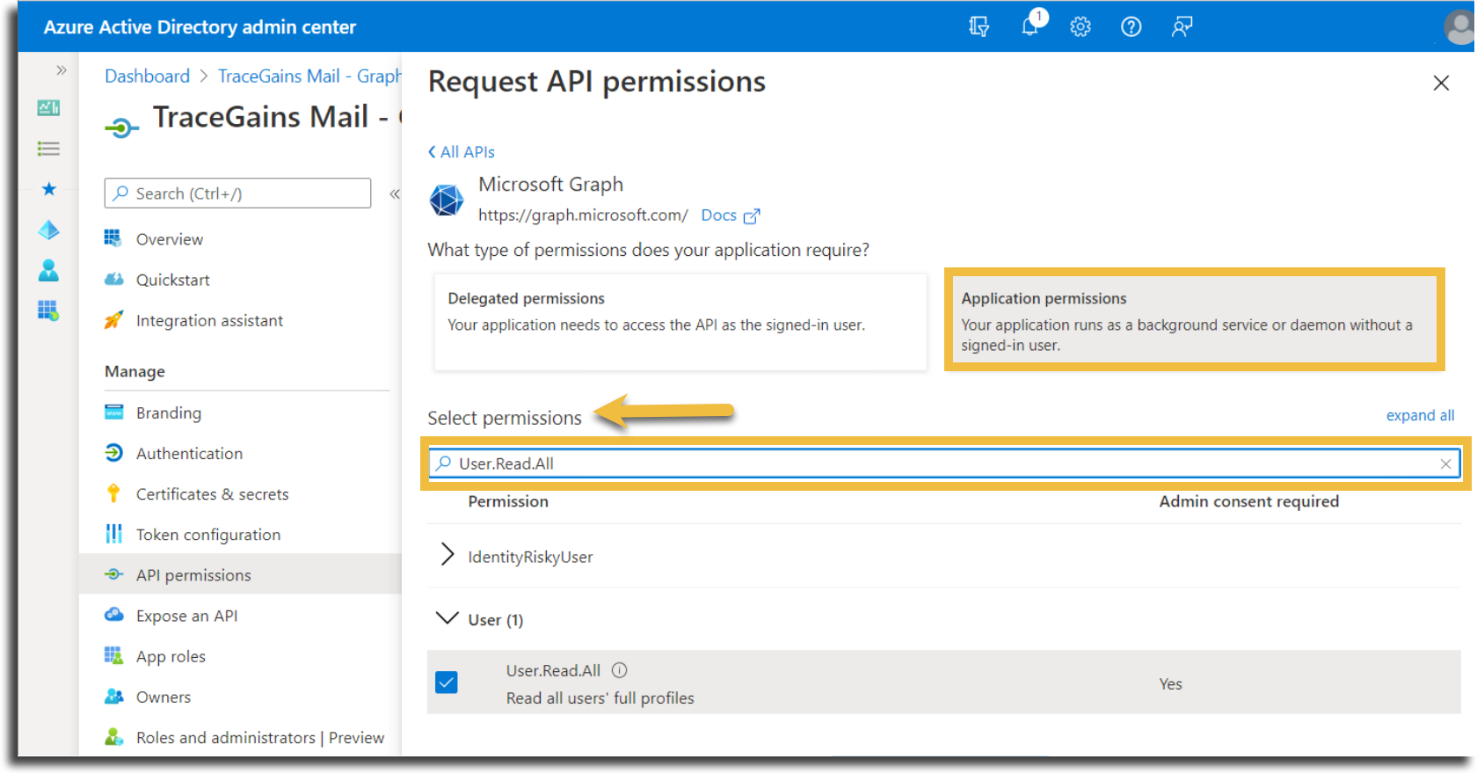
Task: Clear the permissions search box
Action: [x=1445, y=464]
